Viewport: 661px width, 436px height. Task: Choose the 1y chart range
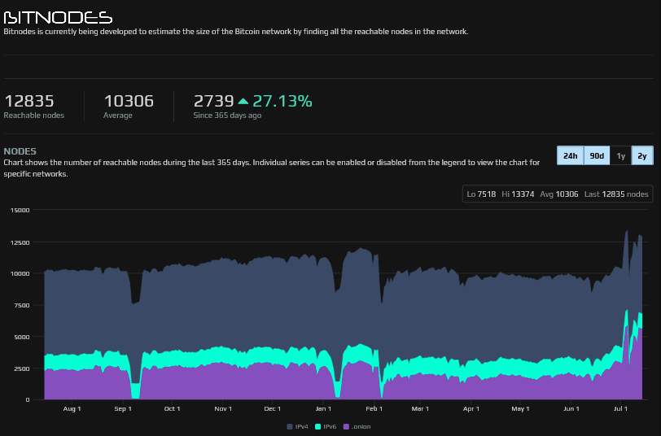tap(620, 155)
